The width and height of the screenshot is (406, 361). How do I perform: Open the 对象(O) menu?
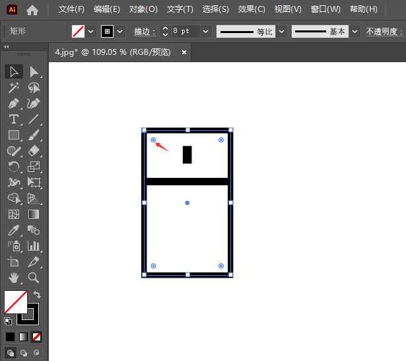143,10
